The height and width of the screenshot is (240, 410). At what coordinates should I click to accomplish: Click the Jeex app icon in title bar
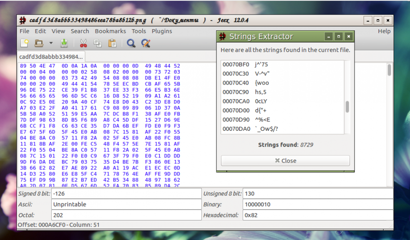click(x=23, y=20)
